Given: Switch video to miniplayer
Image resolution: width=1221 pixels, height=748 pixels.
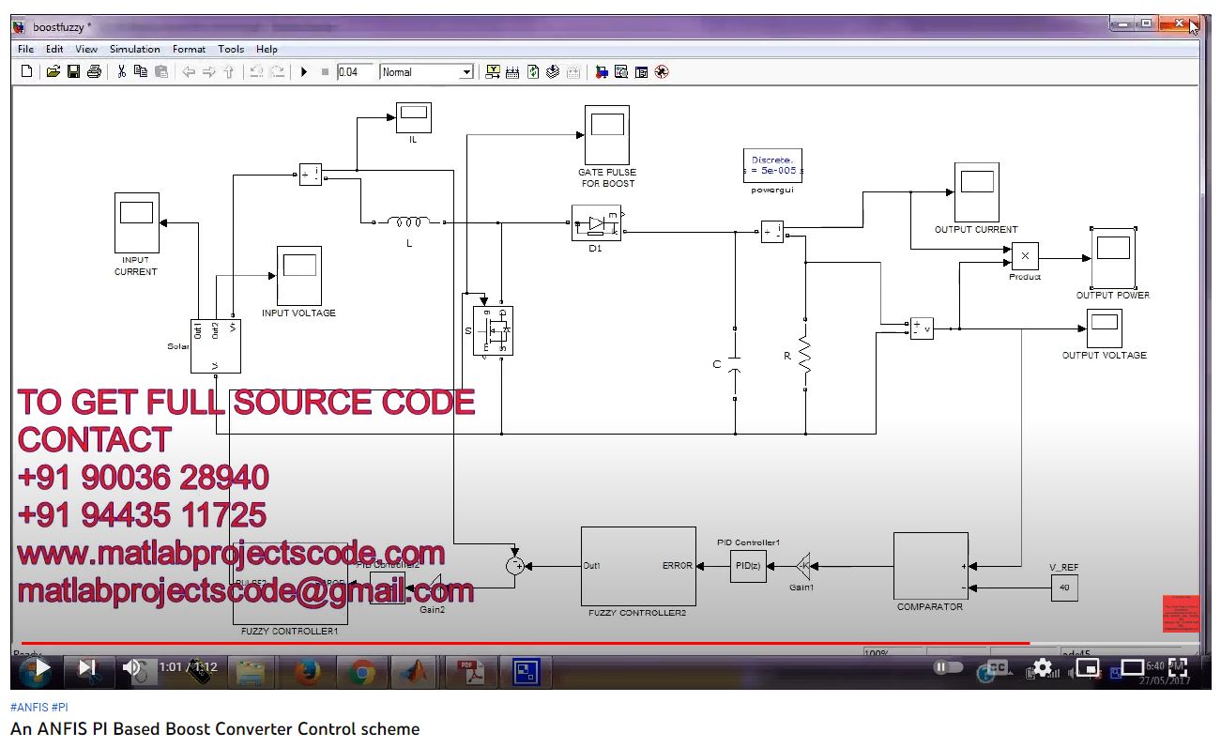Looking at the screenshot, I should (x=1087, y=667).
